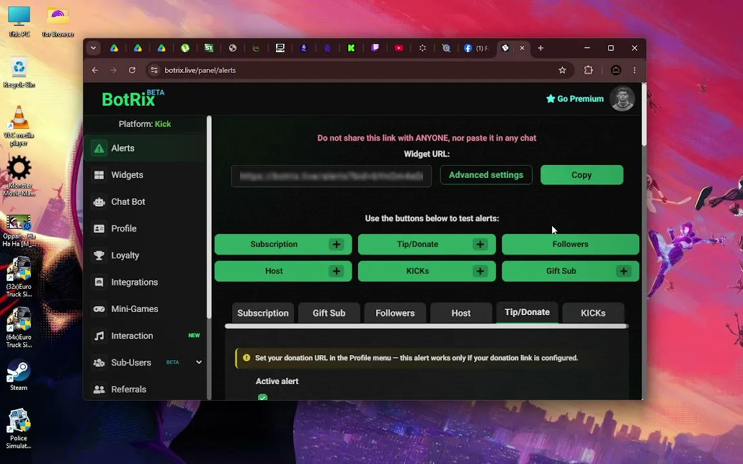Select the Subscription alert tab
Viewport: 743px width, 464px height.
point(263,313)
